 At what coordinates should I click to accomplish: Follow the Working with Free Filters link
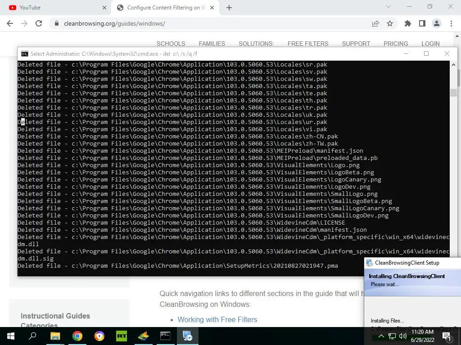[217, 319]
